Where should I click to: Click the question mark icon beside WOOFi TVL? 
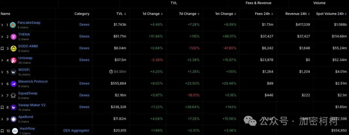(x=111, y=72)
